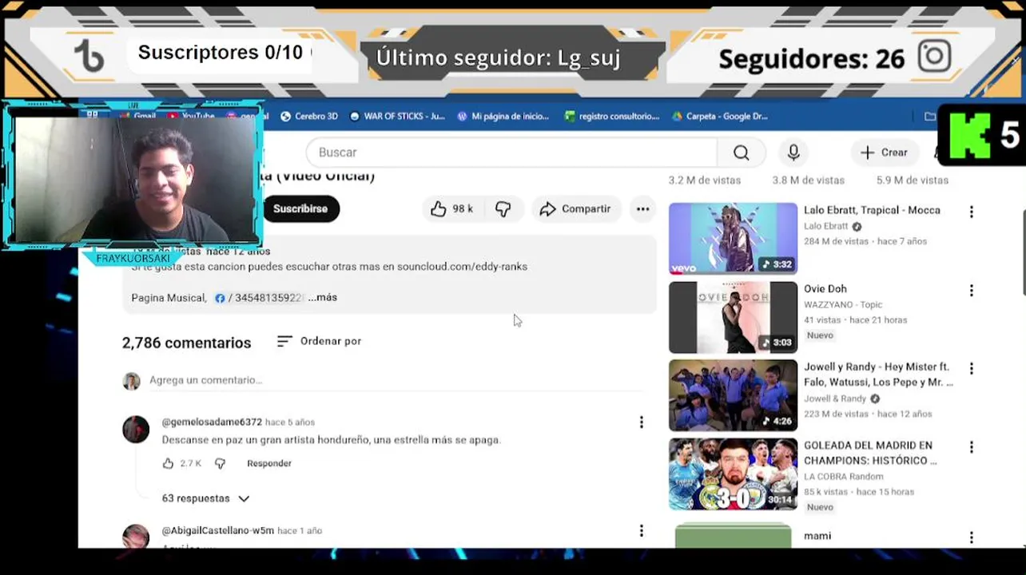Viewport: 1026px width, 575px height.
Task: Share the video via Compartir
Action: click(575, 209)
